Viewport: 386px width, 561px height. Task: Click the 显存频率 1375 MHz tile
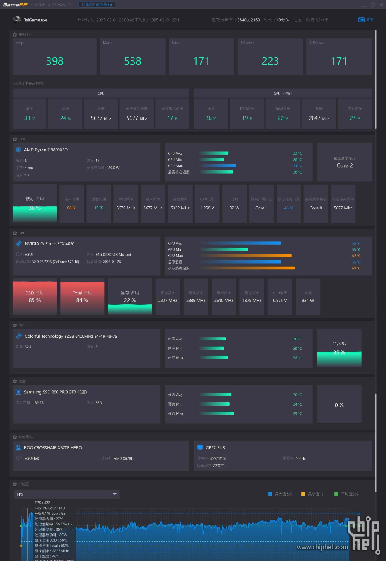[x=252, y=297]
